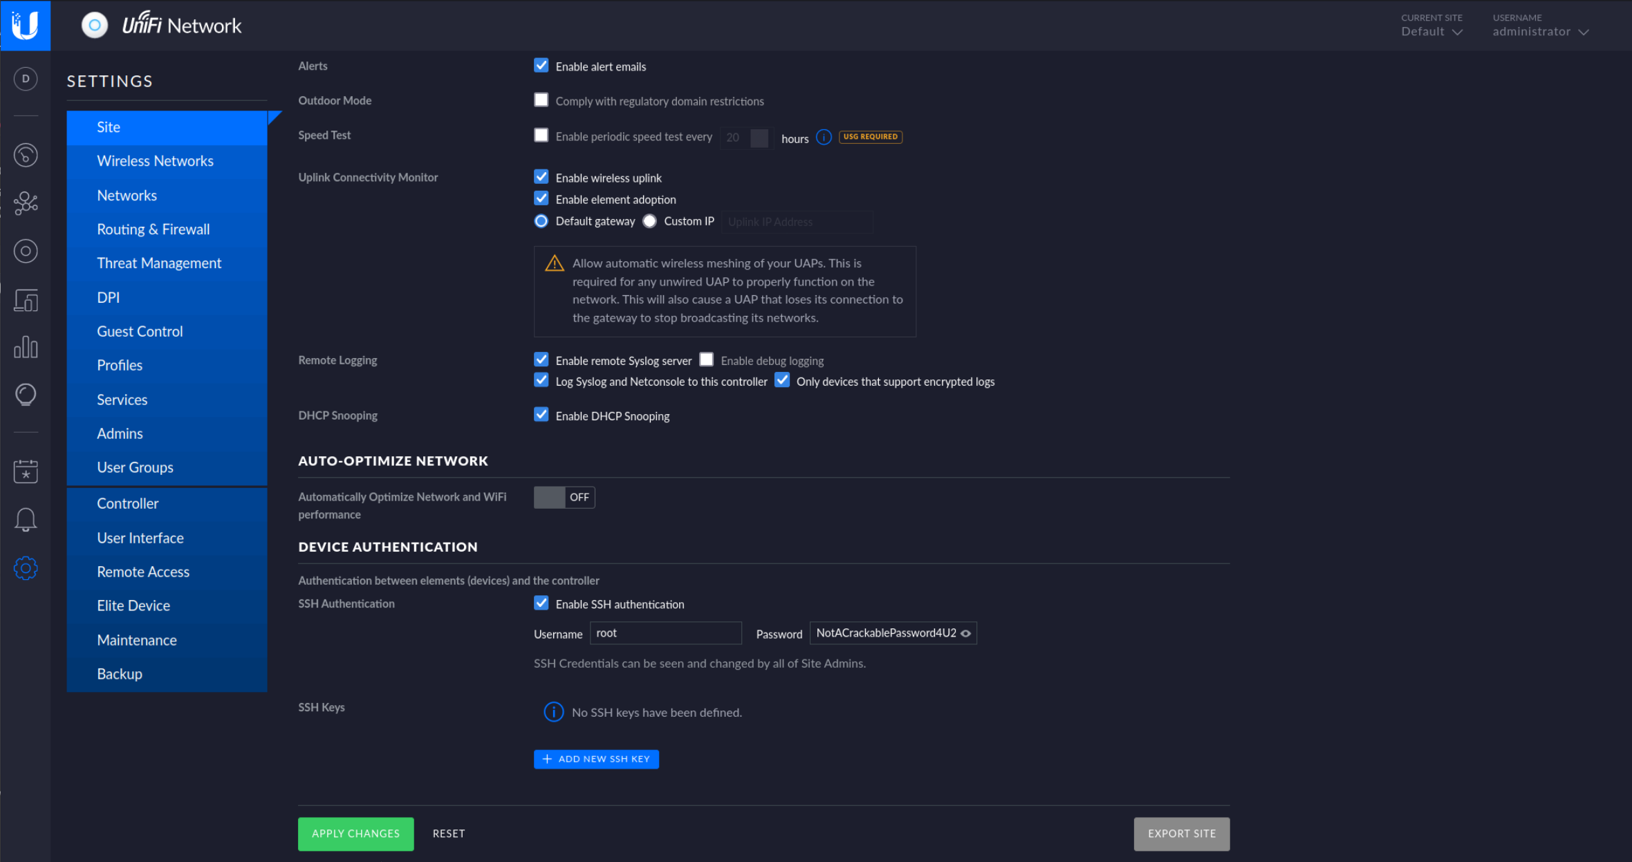Click the SSH Username field
The height and width of the screenshot is (862, 1632).
click(665, 633)
